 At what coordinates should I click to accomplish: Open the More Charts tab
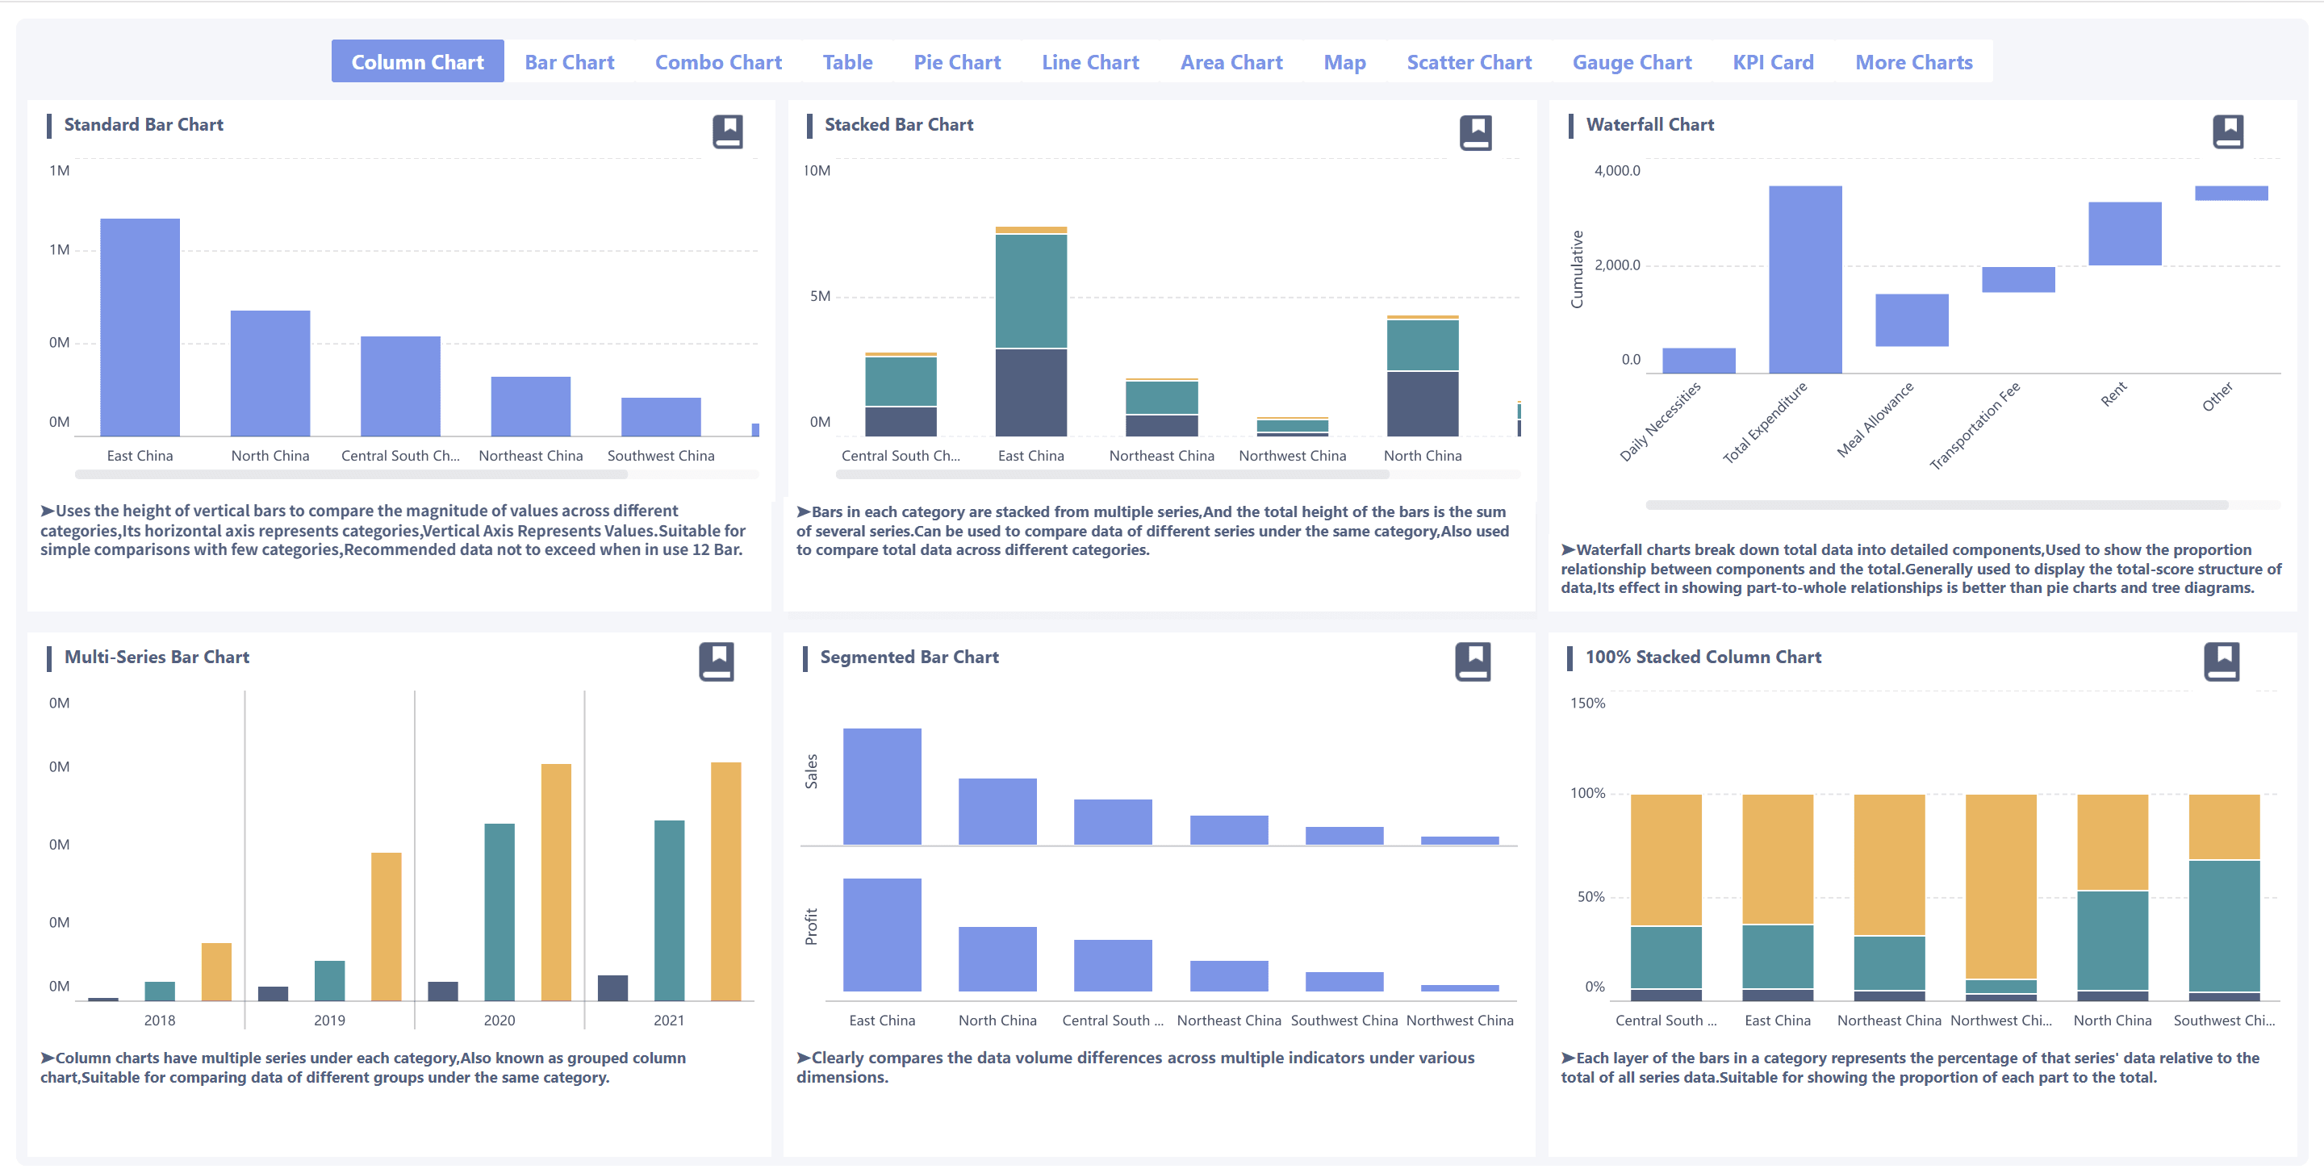coord(1913,61)
